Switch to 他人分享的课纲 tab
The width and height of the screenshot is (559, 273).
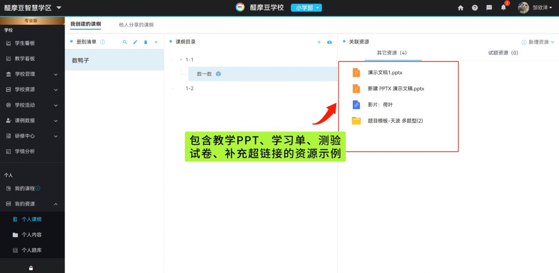click(136, 25)
